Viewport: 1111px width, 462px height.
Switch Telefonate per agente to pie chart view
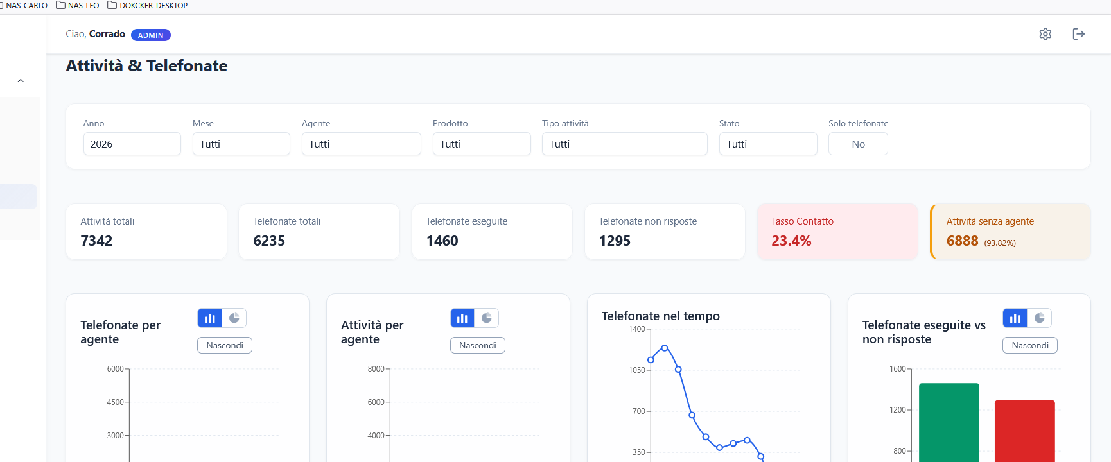[234, 318]
